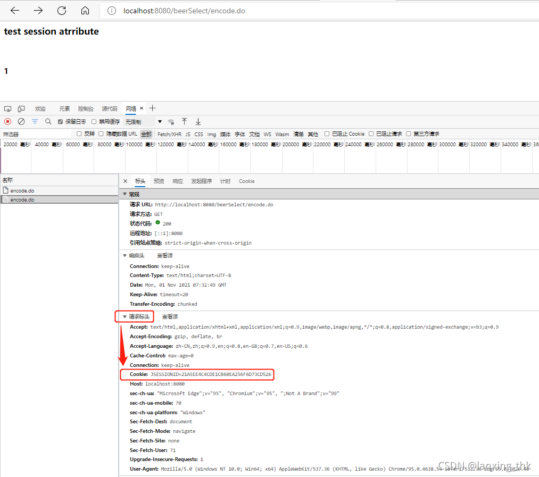Open the 源代码 DevTools tab
The image size is (539, 477).
coord(109,109)
